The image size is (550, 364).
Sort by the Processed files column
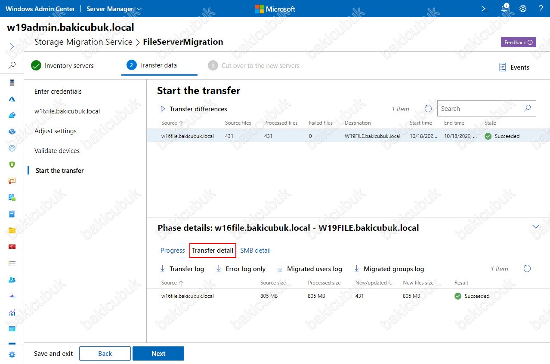[281, 123]
